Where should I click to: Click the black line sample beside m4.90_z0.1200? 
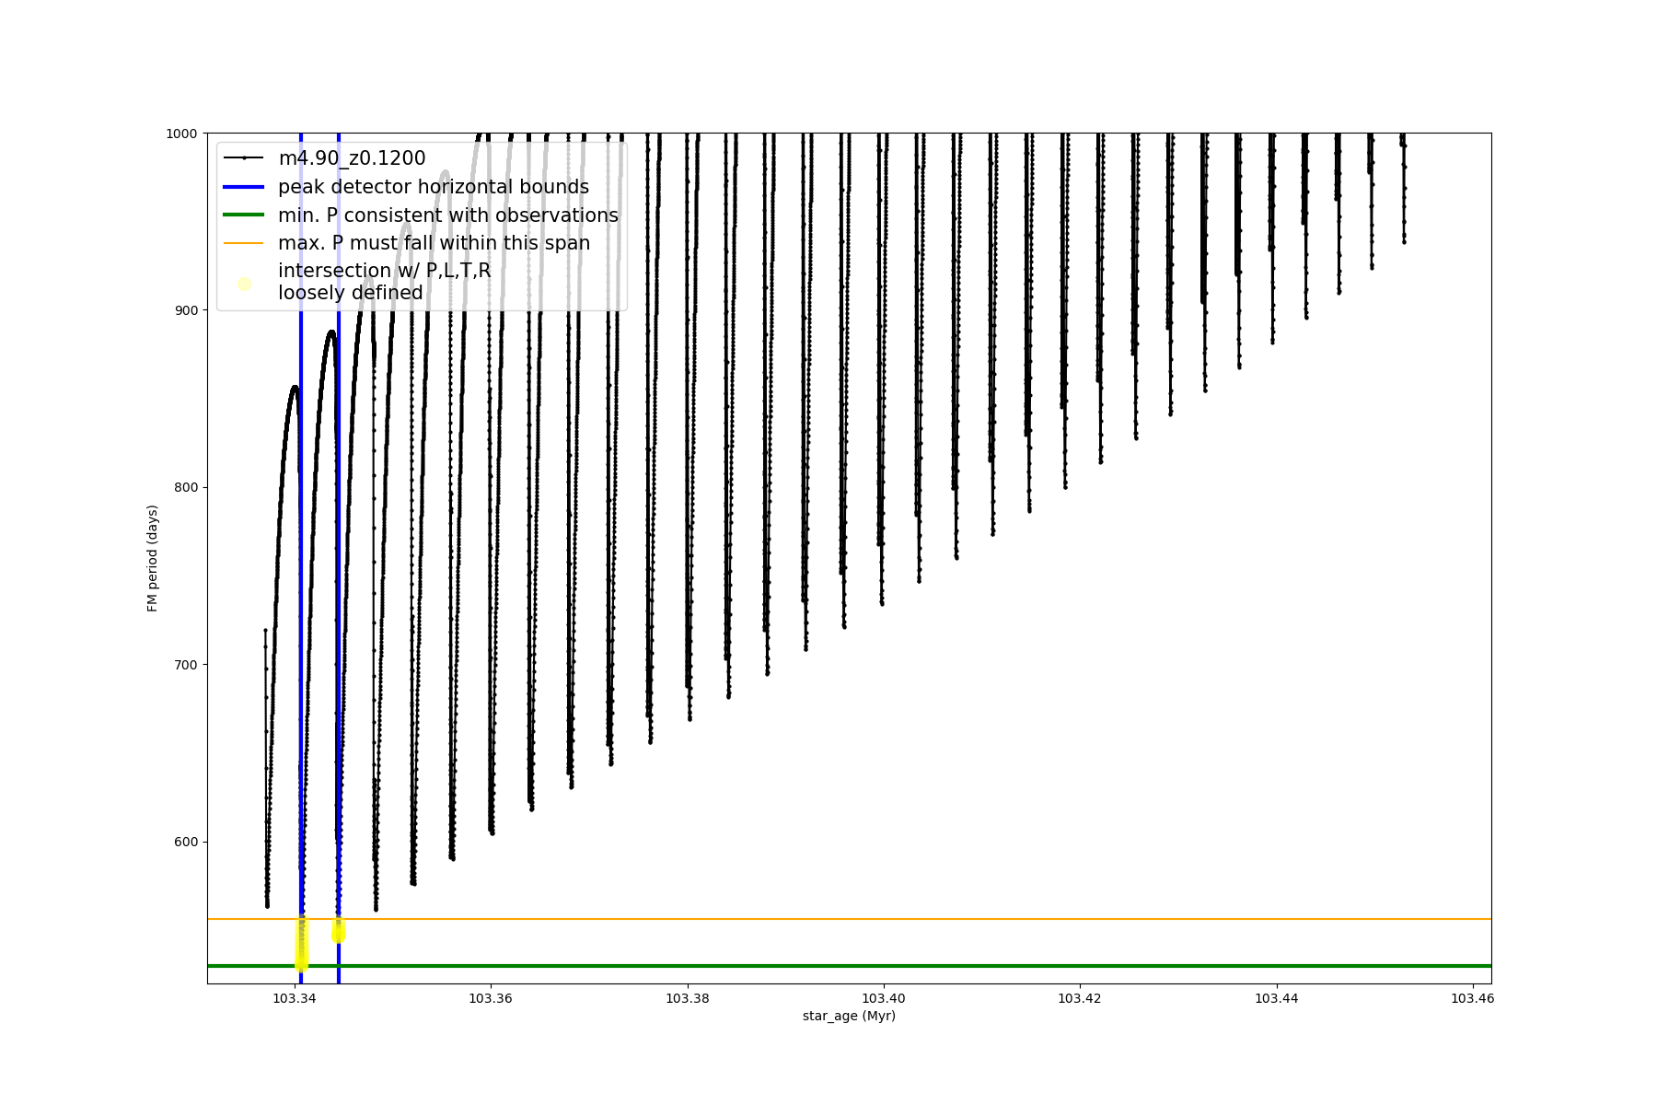pos(244,158)
